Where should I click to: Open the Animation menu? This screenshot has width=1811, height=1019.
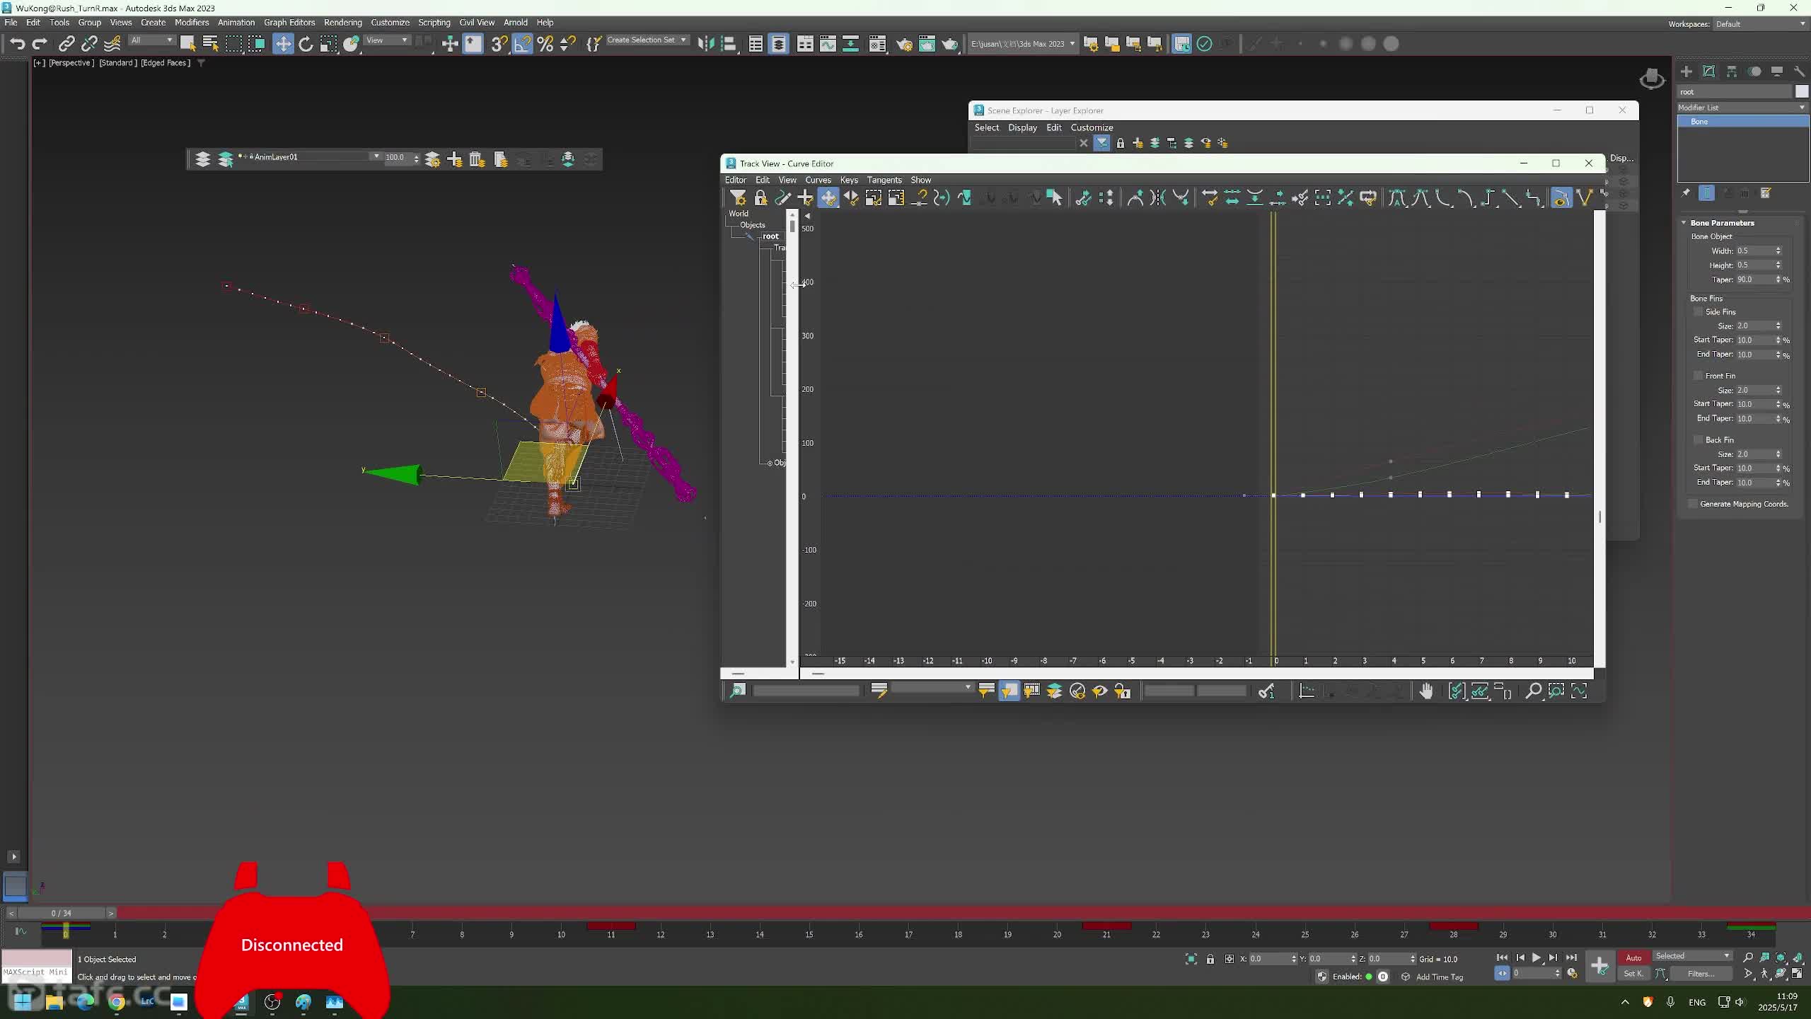pyautogui.click(x=236, y=23)
